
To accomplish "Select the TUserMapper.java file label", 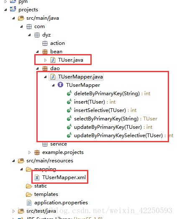I will (x=80, y=77).
